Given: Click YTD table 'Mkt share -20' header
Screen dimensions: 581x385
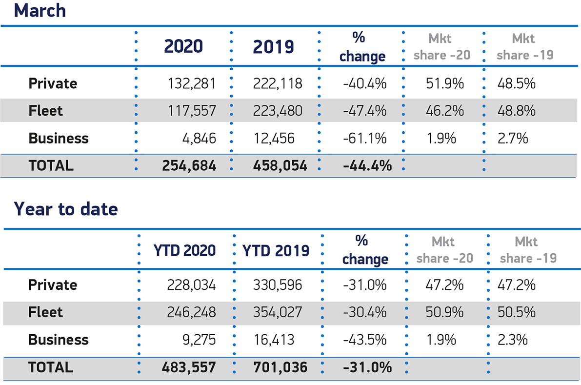Looking at the screenshot, I should pos(444,250).
